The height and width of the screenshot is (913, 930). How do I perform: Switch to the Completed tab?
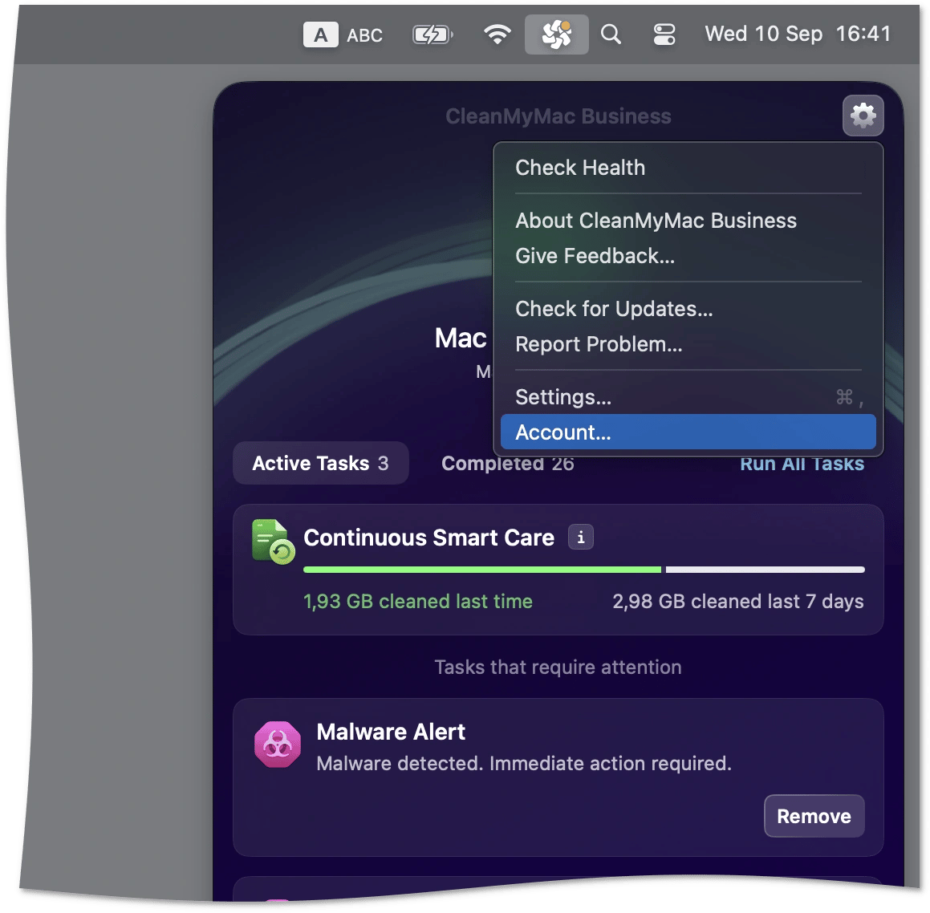[508, 464]
